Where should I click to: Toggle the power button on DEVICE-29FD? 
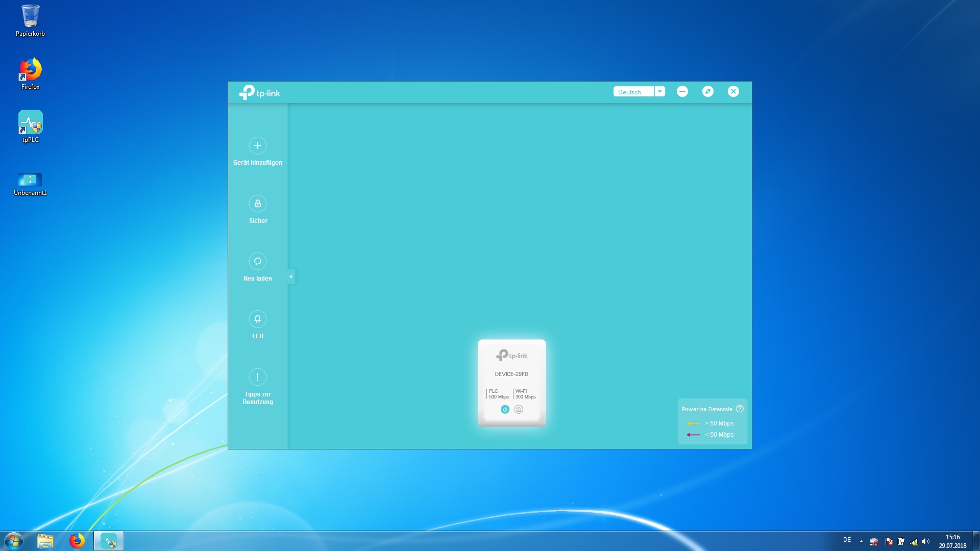505,409
